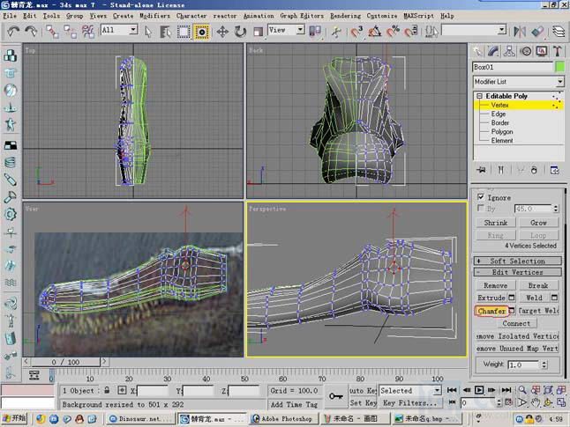Toggle the By Angle checkbox
Viewport: 570px width, 427px height.
[481, 208]
